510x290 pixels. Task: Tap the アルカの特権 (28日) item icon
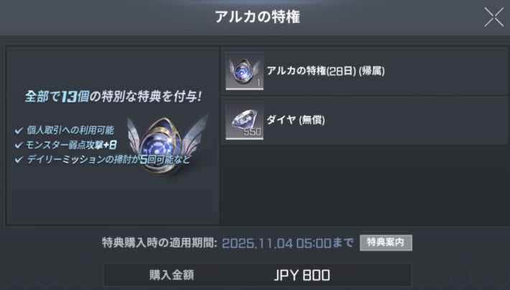245,71
